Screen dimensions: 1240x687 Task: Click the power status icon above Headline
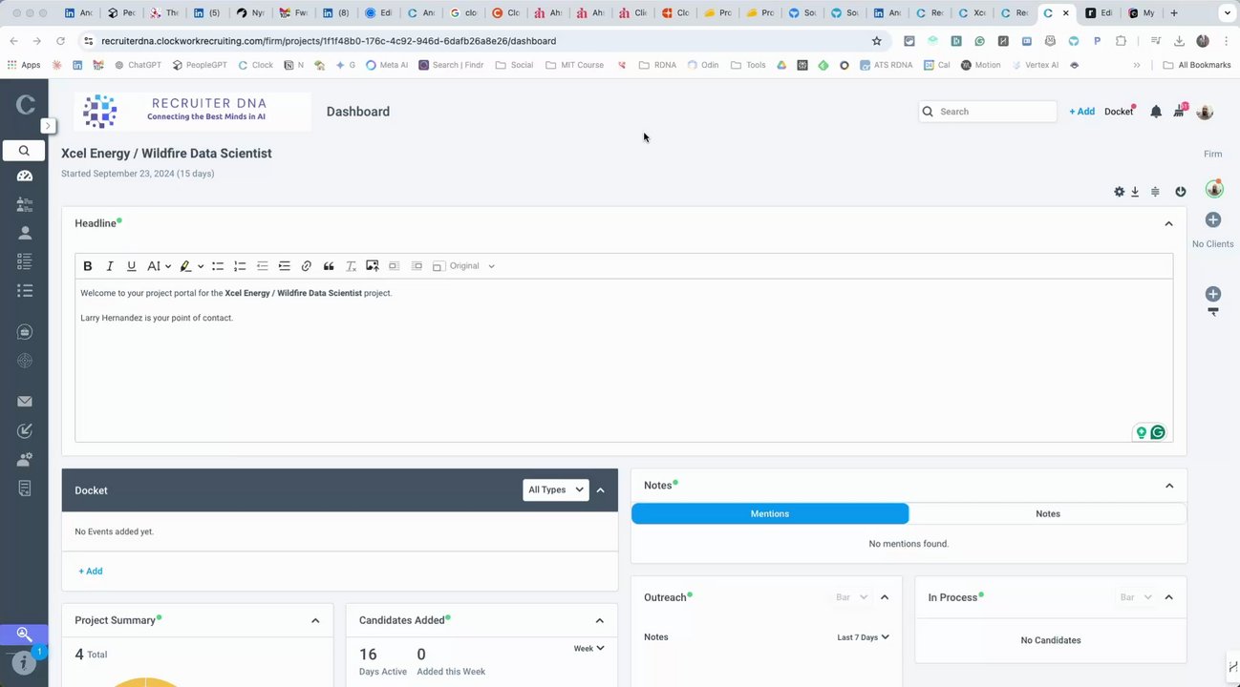coord(1181,192)
